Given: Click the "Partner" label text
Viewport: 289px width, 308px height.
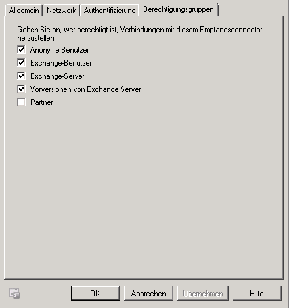Looking at the screenshot, I should [41, 102].
